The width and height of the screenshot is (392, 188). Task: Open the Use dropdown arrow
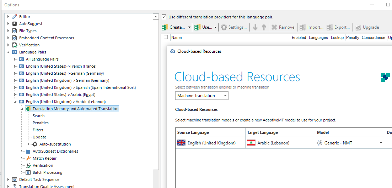215,27
